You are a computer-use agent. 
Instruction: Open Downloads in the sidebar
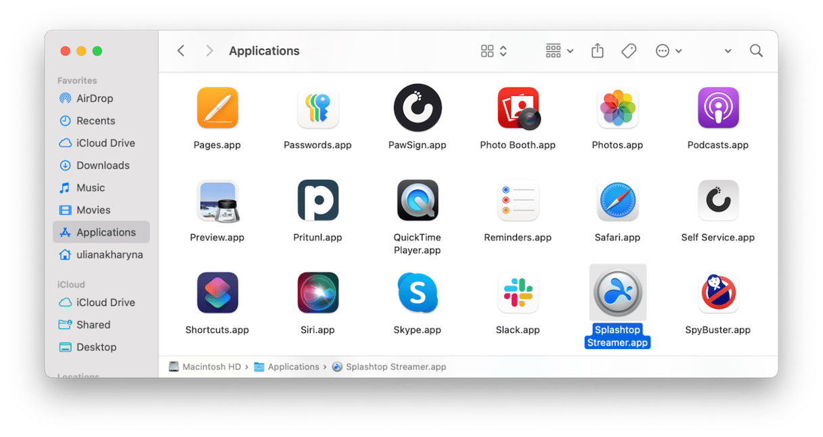point(103,165)
